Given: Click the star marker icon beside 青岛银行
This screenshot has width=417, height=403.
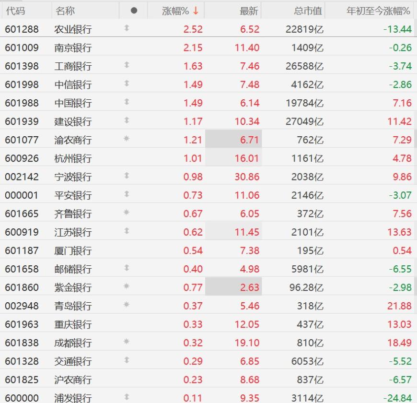Looking at the screenshot, I should (127, 304).
